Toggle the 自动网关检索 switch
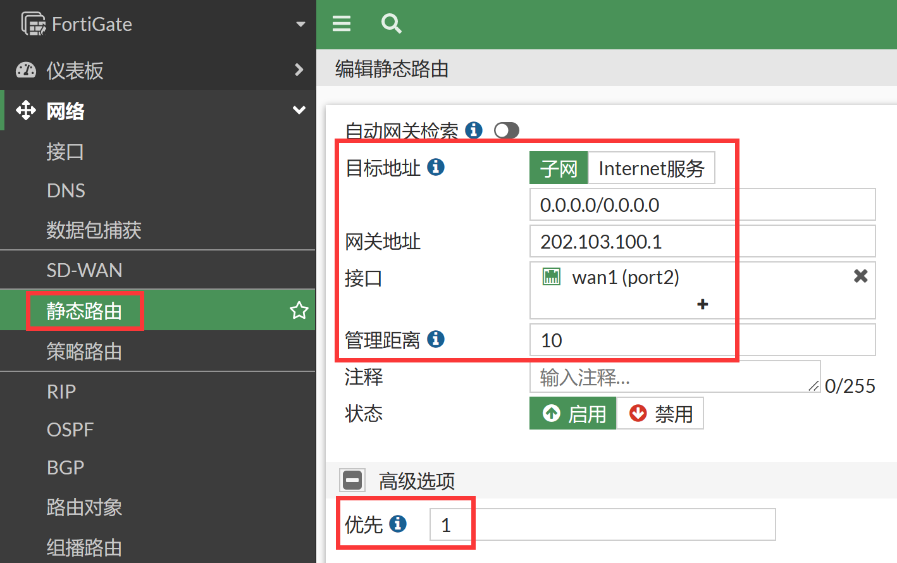This screenshot has height=563, width=897. pos(507,130)
